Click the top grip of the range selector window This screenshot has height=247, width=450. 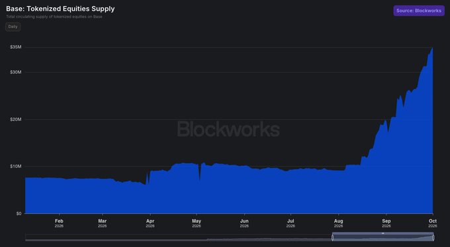pos(383,233)
